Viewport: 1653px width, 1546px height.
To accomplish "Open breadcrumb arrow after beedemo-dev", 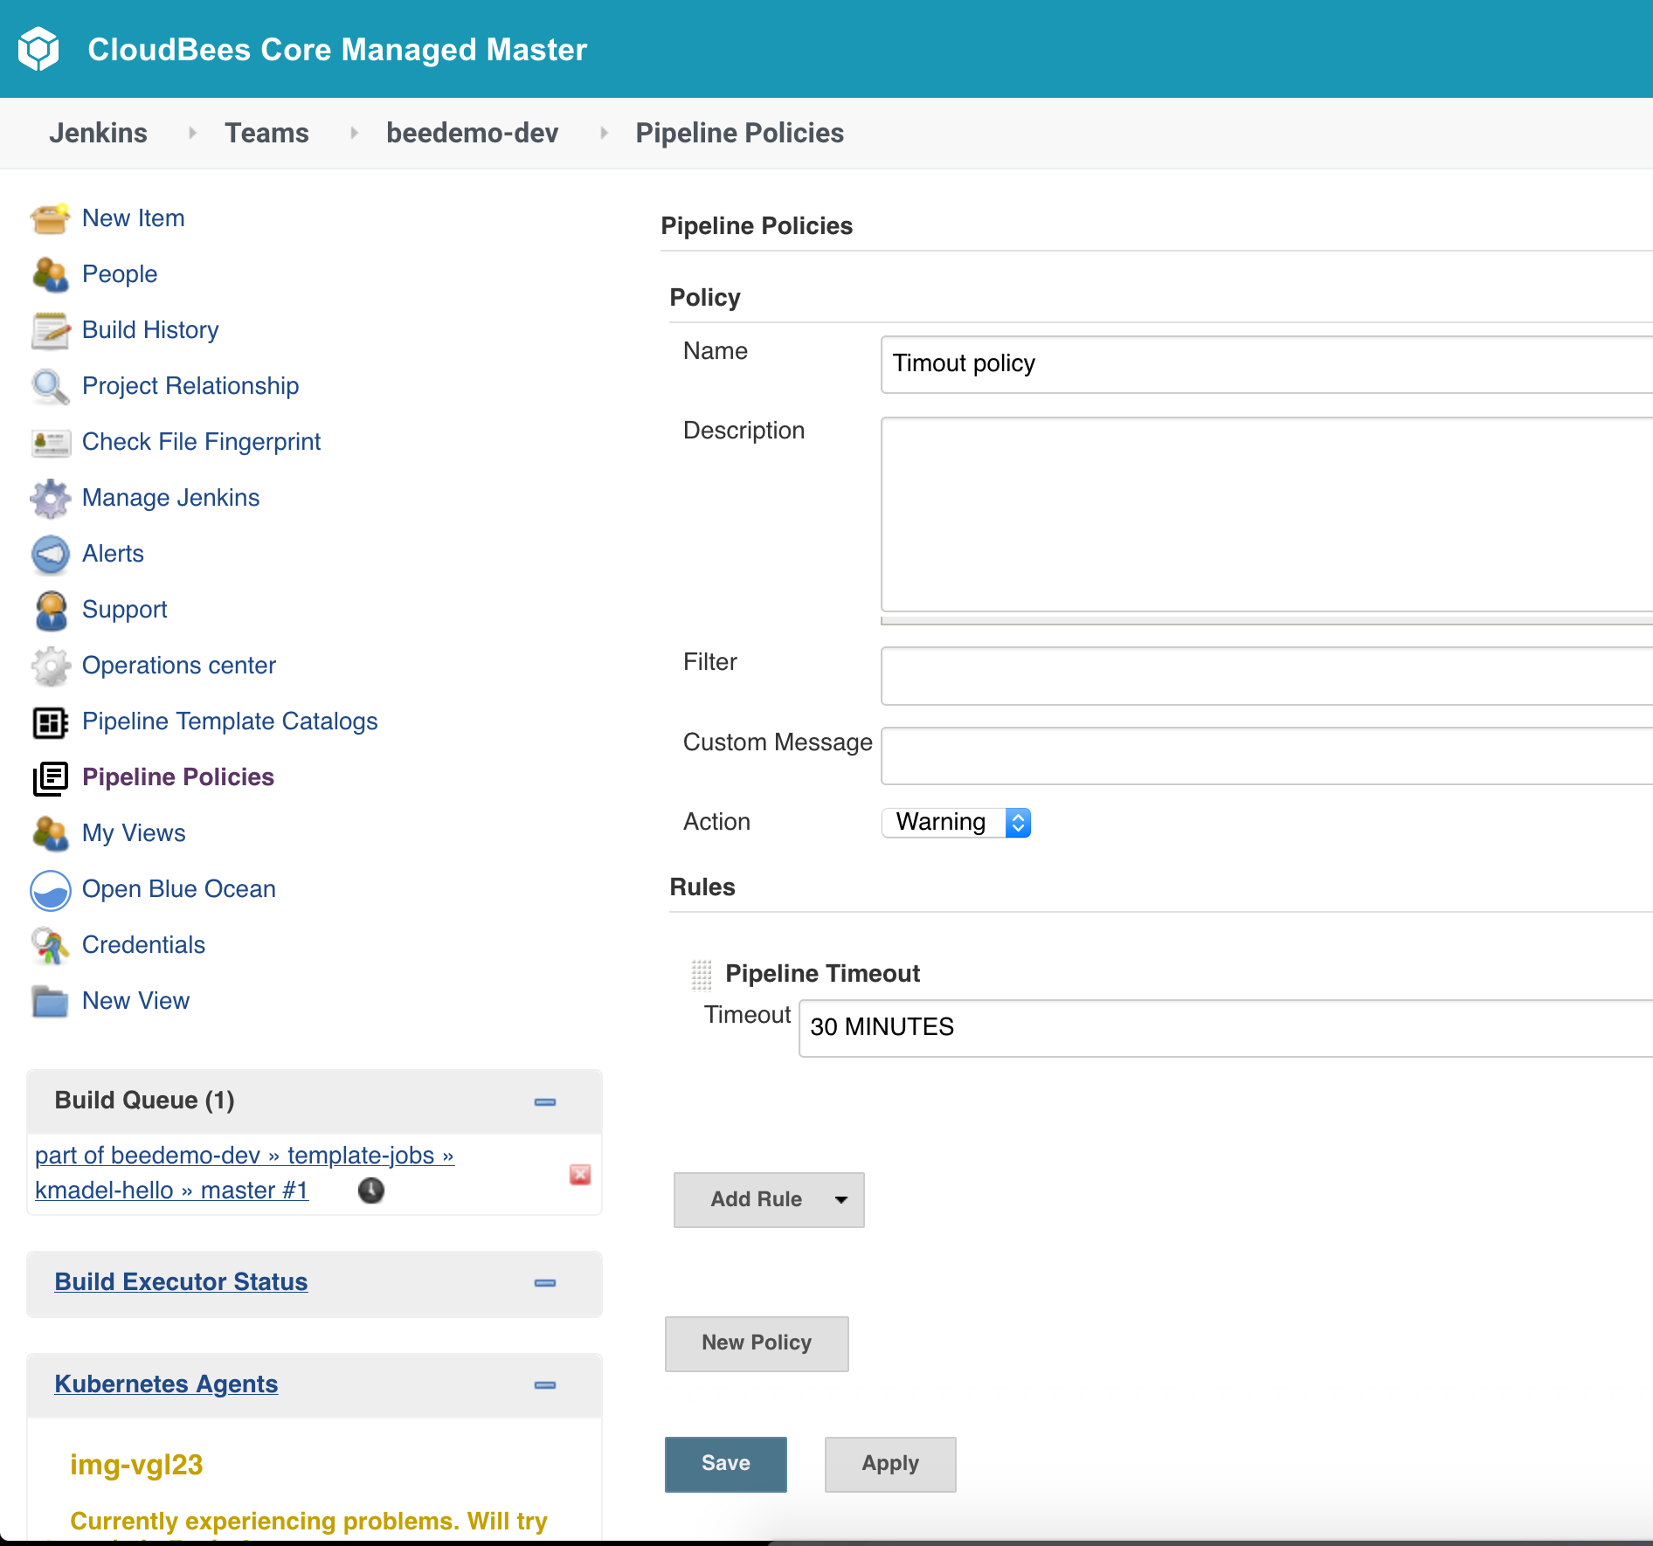I will click(604, 133).
